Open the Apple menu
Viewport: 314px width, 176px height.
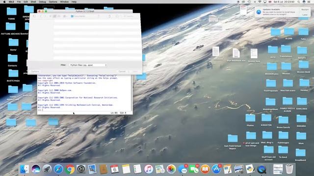point(4,2)
